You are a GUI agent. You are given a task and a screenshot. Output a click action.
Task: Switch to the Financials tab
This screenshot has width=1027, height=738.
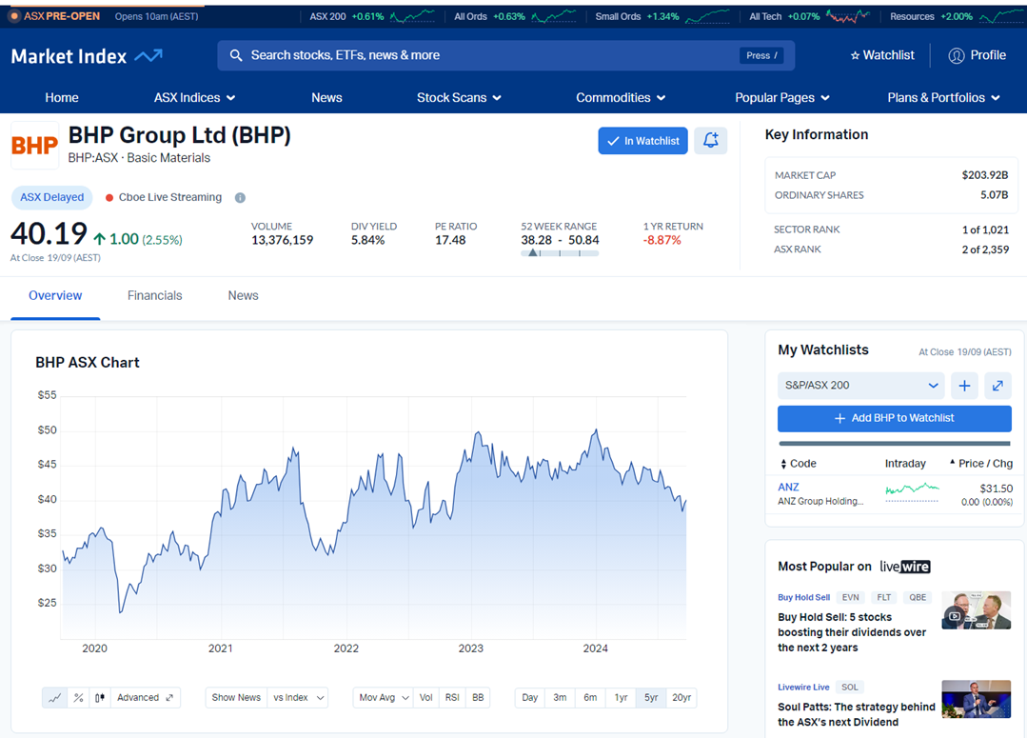154,296
